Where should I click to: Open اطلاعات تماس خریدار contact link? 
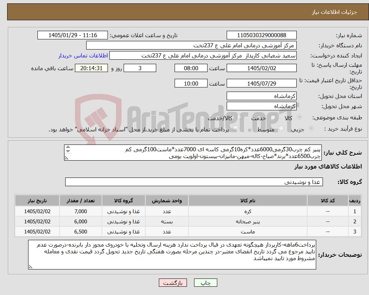coord(83,56)
